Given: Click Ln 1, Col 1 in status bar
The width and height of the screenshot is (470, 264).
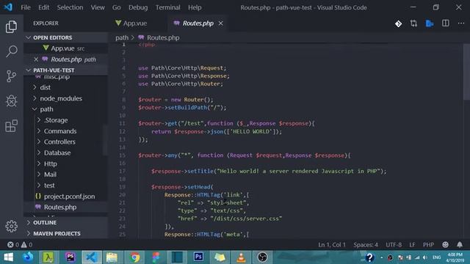Looking at the screenshot, I should point(332,244).
